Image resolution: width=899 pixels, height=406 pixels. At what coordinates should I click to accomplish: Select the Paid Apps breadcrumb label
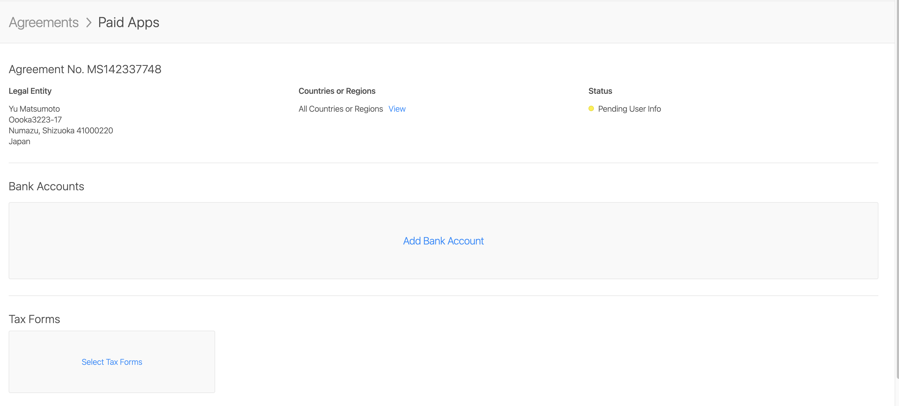pos(128,22)
